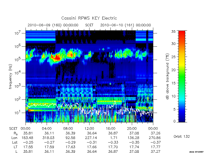Screen dimensions: 204x153
Task: Click the 'dB above background (7%)' label
Action: point(168,76)
